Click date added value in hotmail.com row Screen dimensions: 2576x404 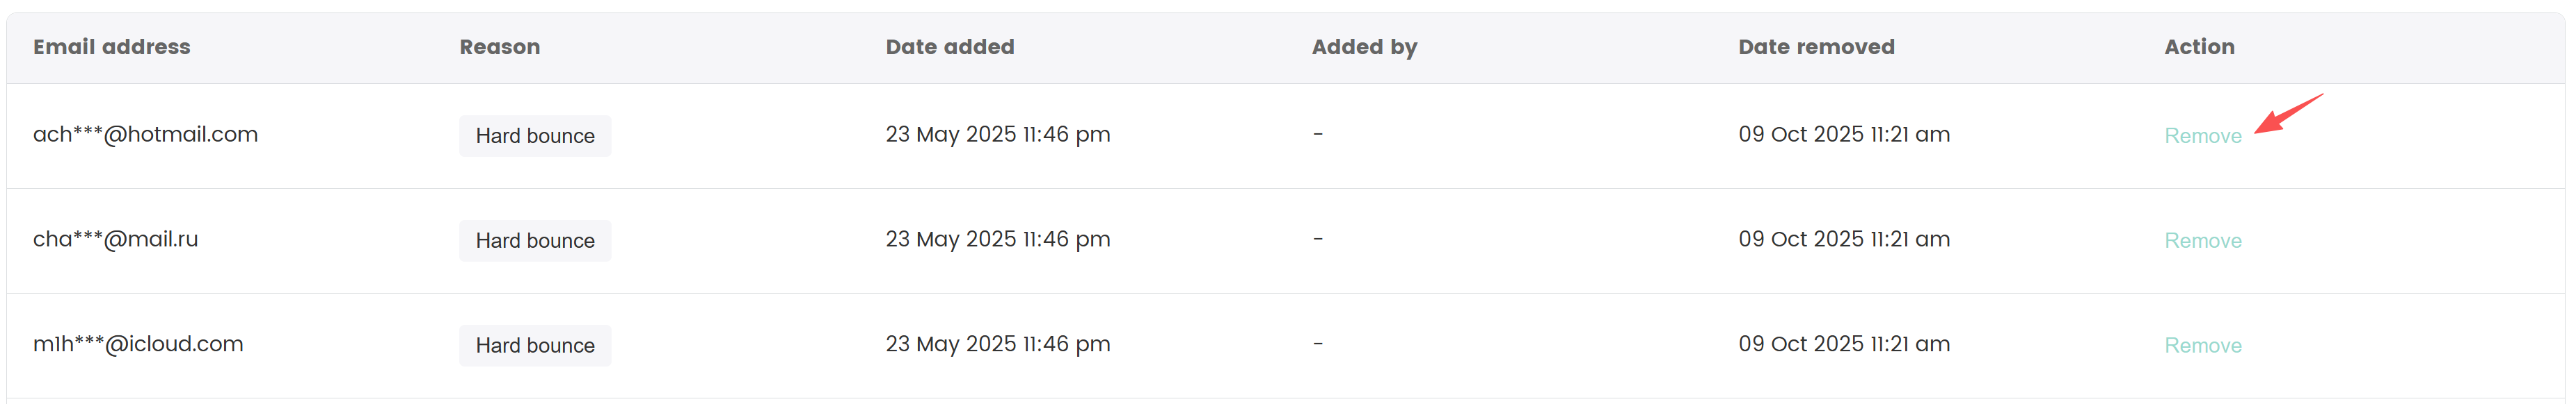point(997,135)
